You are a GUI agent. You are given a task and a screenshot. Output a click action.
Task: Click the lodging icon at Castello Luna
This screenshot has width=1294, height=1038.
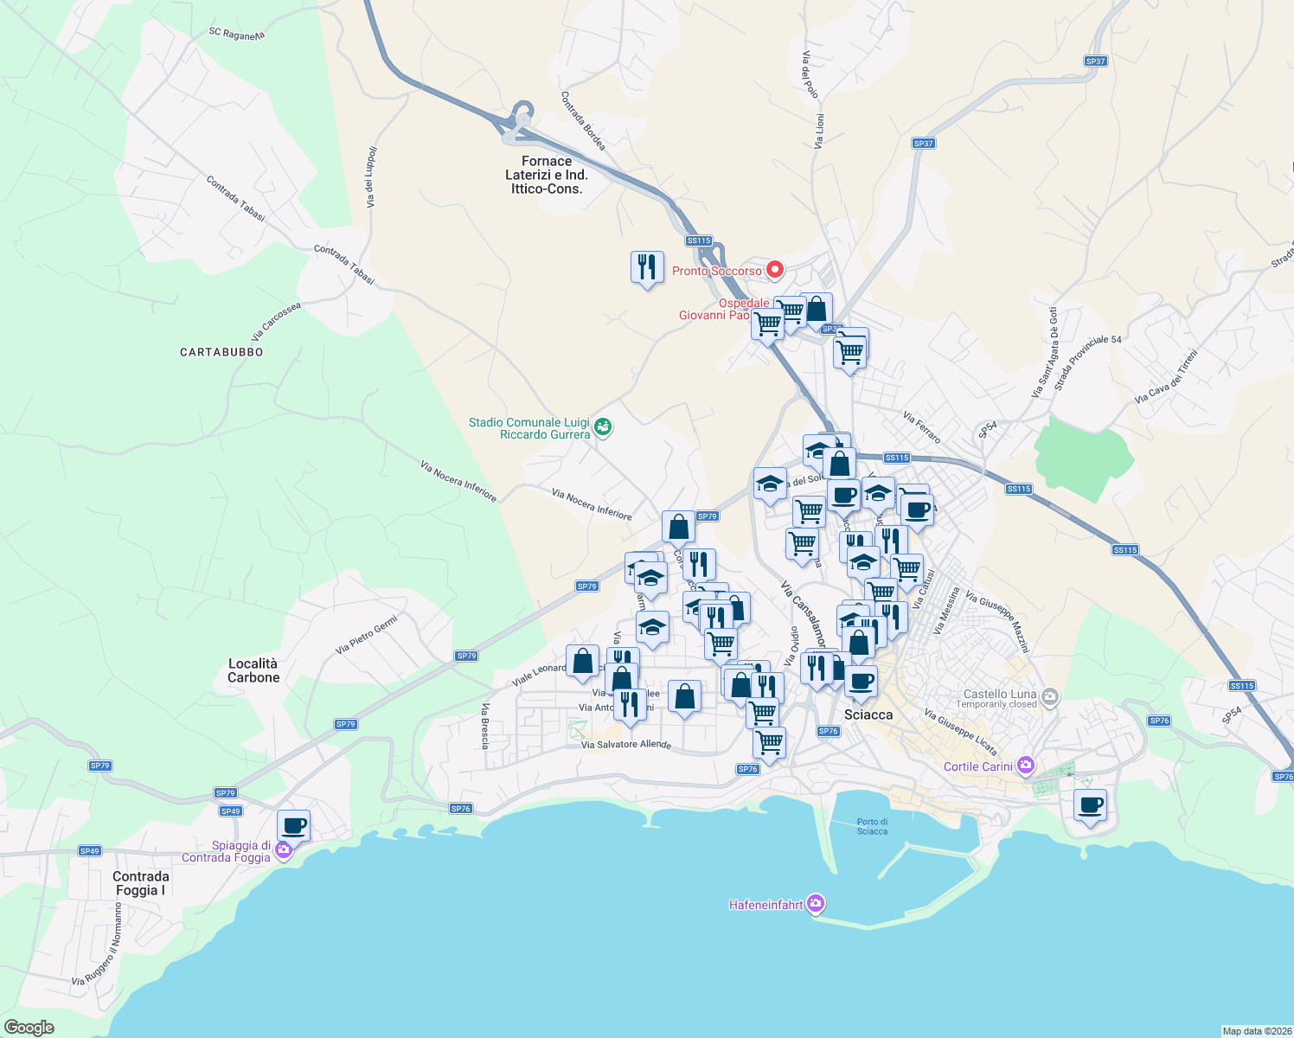(x=1049, y=697)
